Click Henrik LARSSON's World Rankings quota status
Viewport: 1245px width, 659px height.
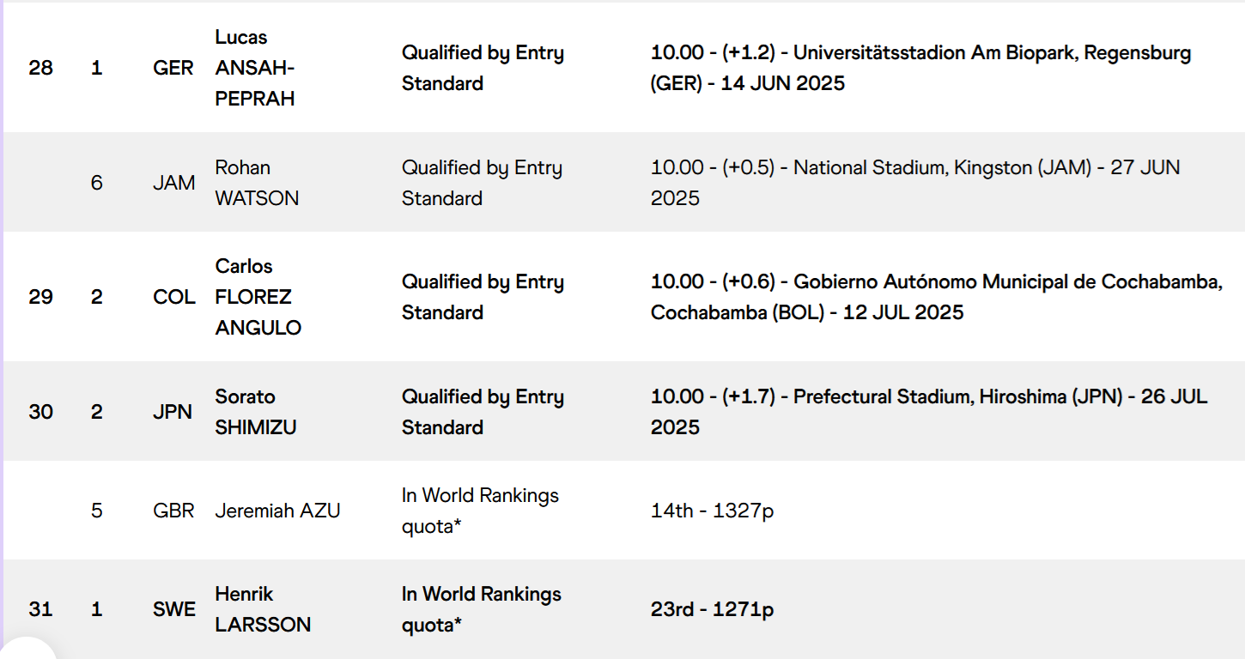(x=482, y=609)
